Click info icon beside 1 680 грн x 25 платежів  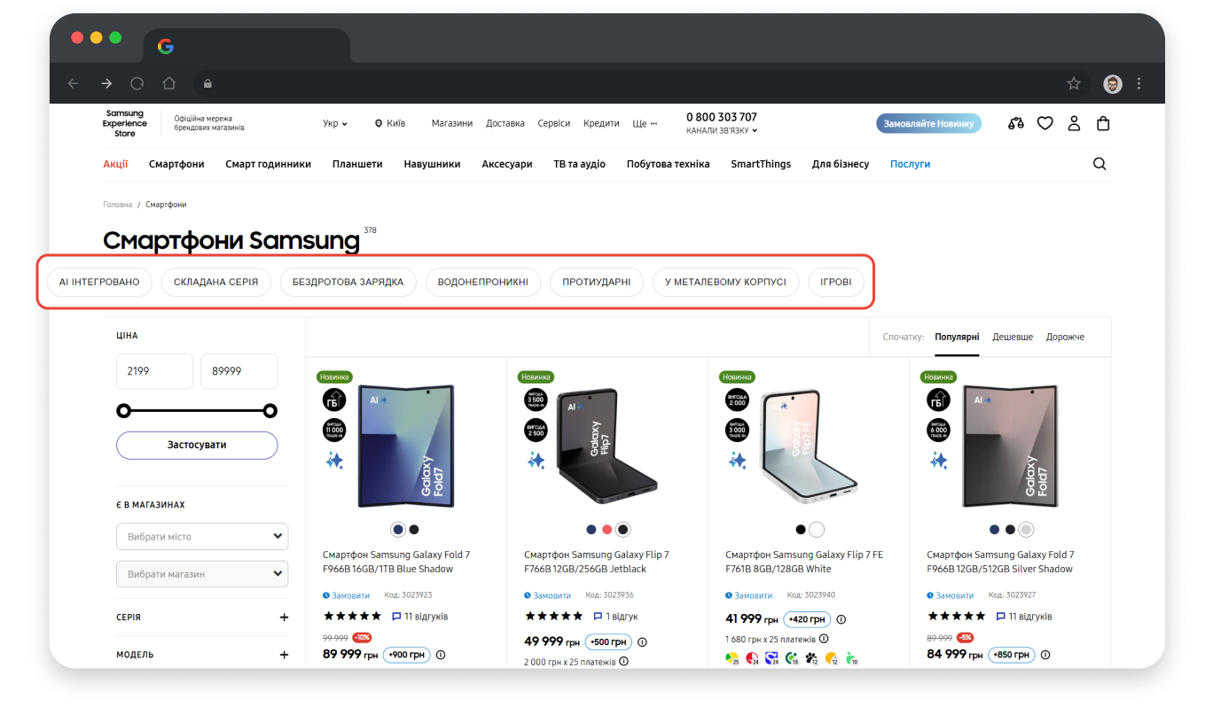pyautogui.click(x=824, y=638)
